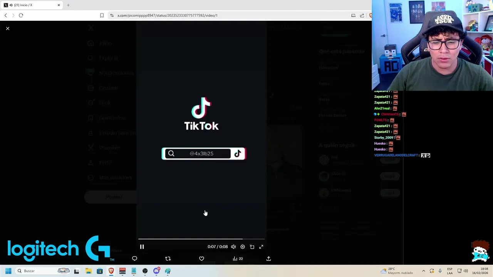This screenshot has width=493, height=277.
Task: Pause the playing video
Action: tap(142, 247)
